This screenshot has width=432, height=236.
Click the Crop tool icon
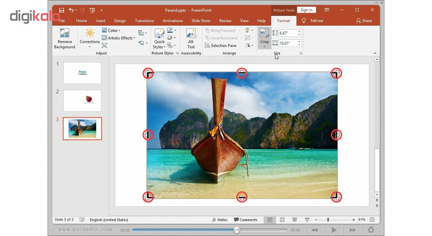point(264,33)
